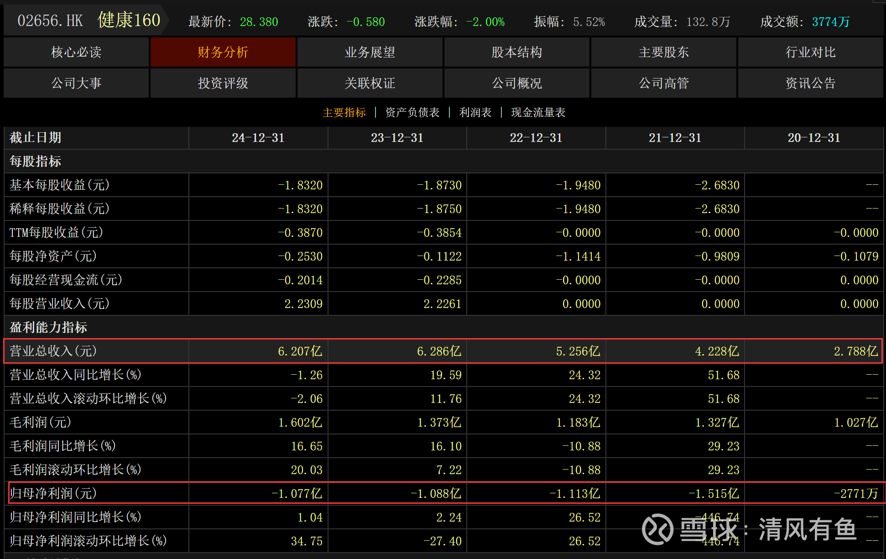The image size is (886, 559).
Task: Open the 现金流量表 link
Action: point(538,112)
